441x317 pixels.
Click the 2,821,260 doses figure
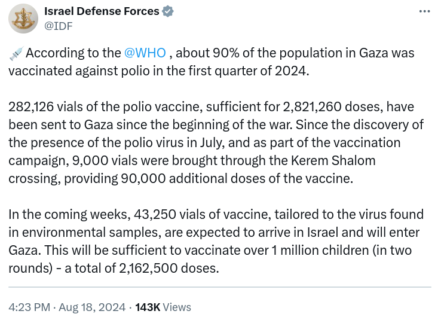point(333,107)
